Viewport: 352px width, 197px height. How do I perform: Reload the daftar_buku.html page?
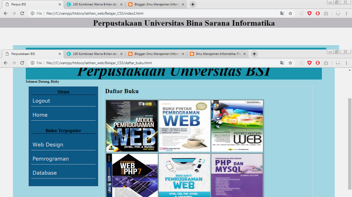click(22, 63)
